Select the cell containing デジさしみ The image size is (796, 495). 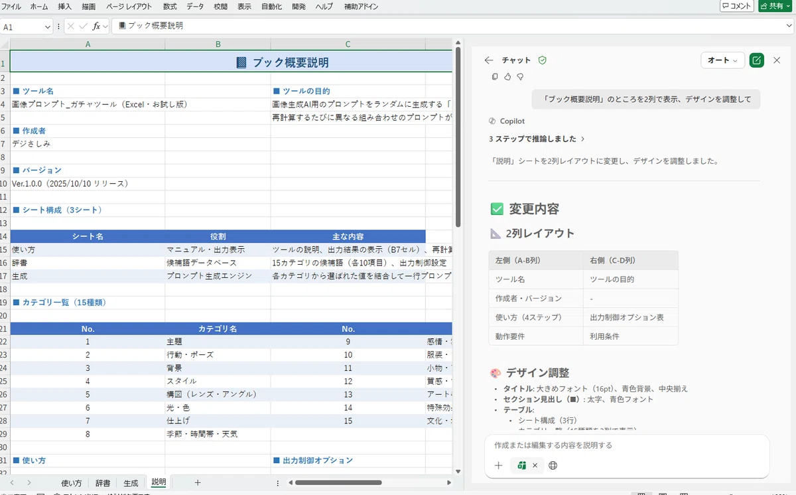(88, 143)
